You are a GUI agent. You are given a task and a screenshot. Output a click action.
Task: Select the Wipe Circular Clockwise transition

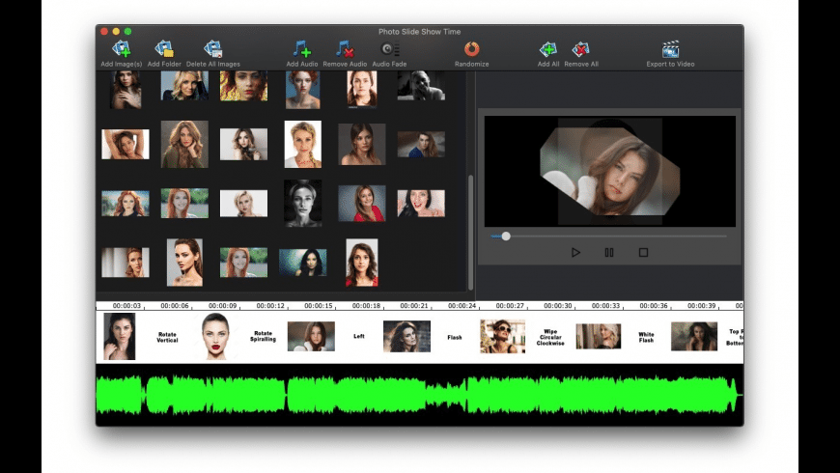click(551, 338)
